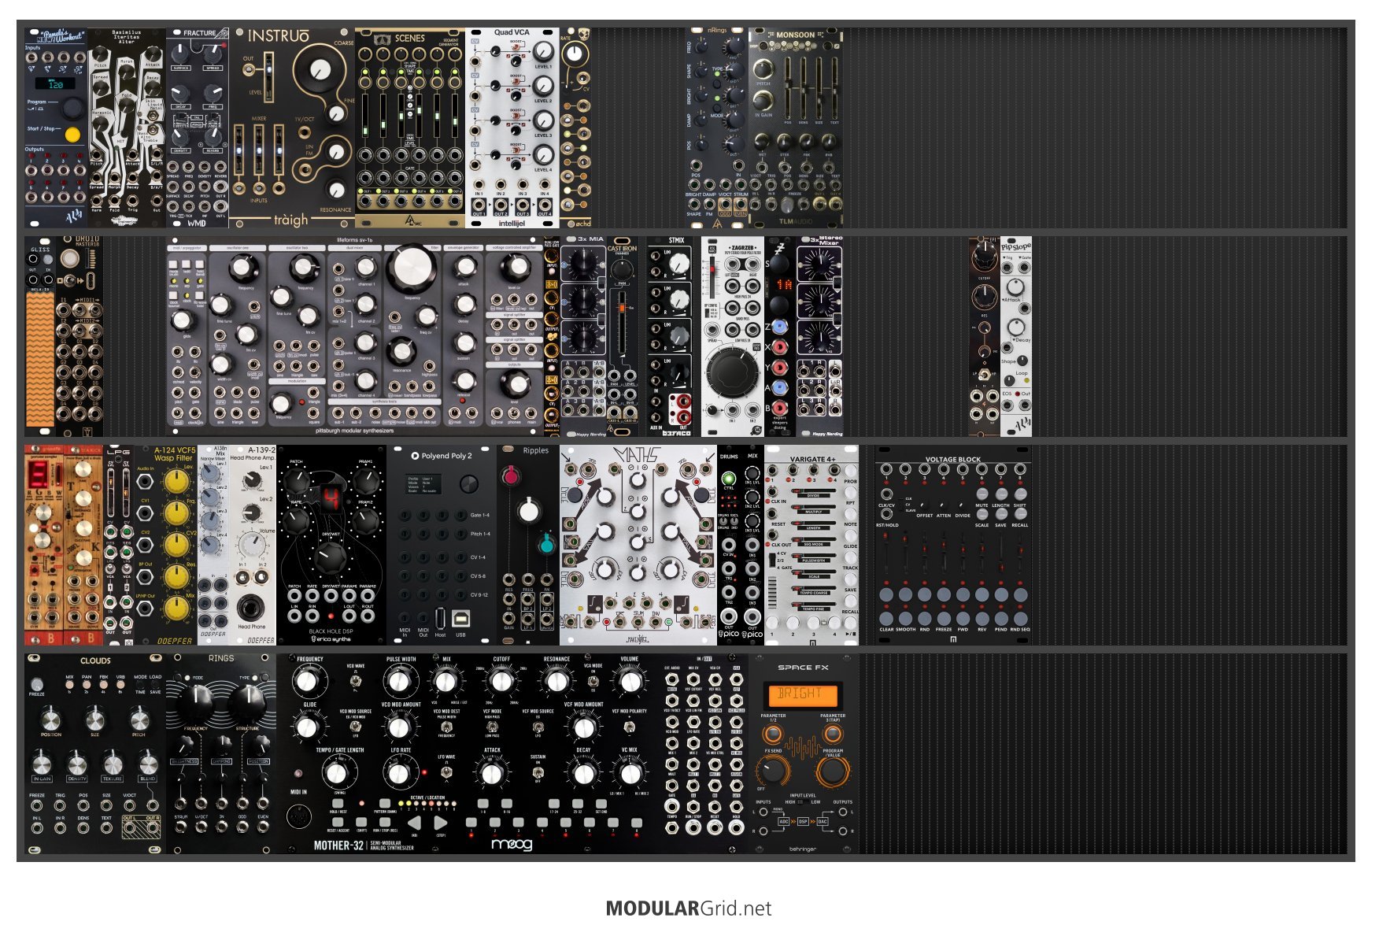The image size is (1379, 925).
Task: Click the Dry/Wet knob on Black Hole DSP
Action: (x=331, y=557)
